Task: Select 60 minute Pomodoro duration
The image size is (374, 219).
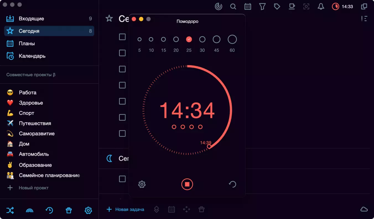Action: click(232, 39)
